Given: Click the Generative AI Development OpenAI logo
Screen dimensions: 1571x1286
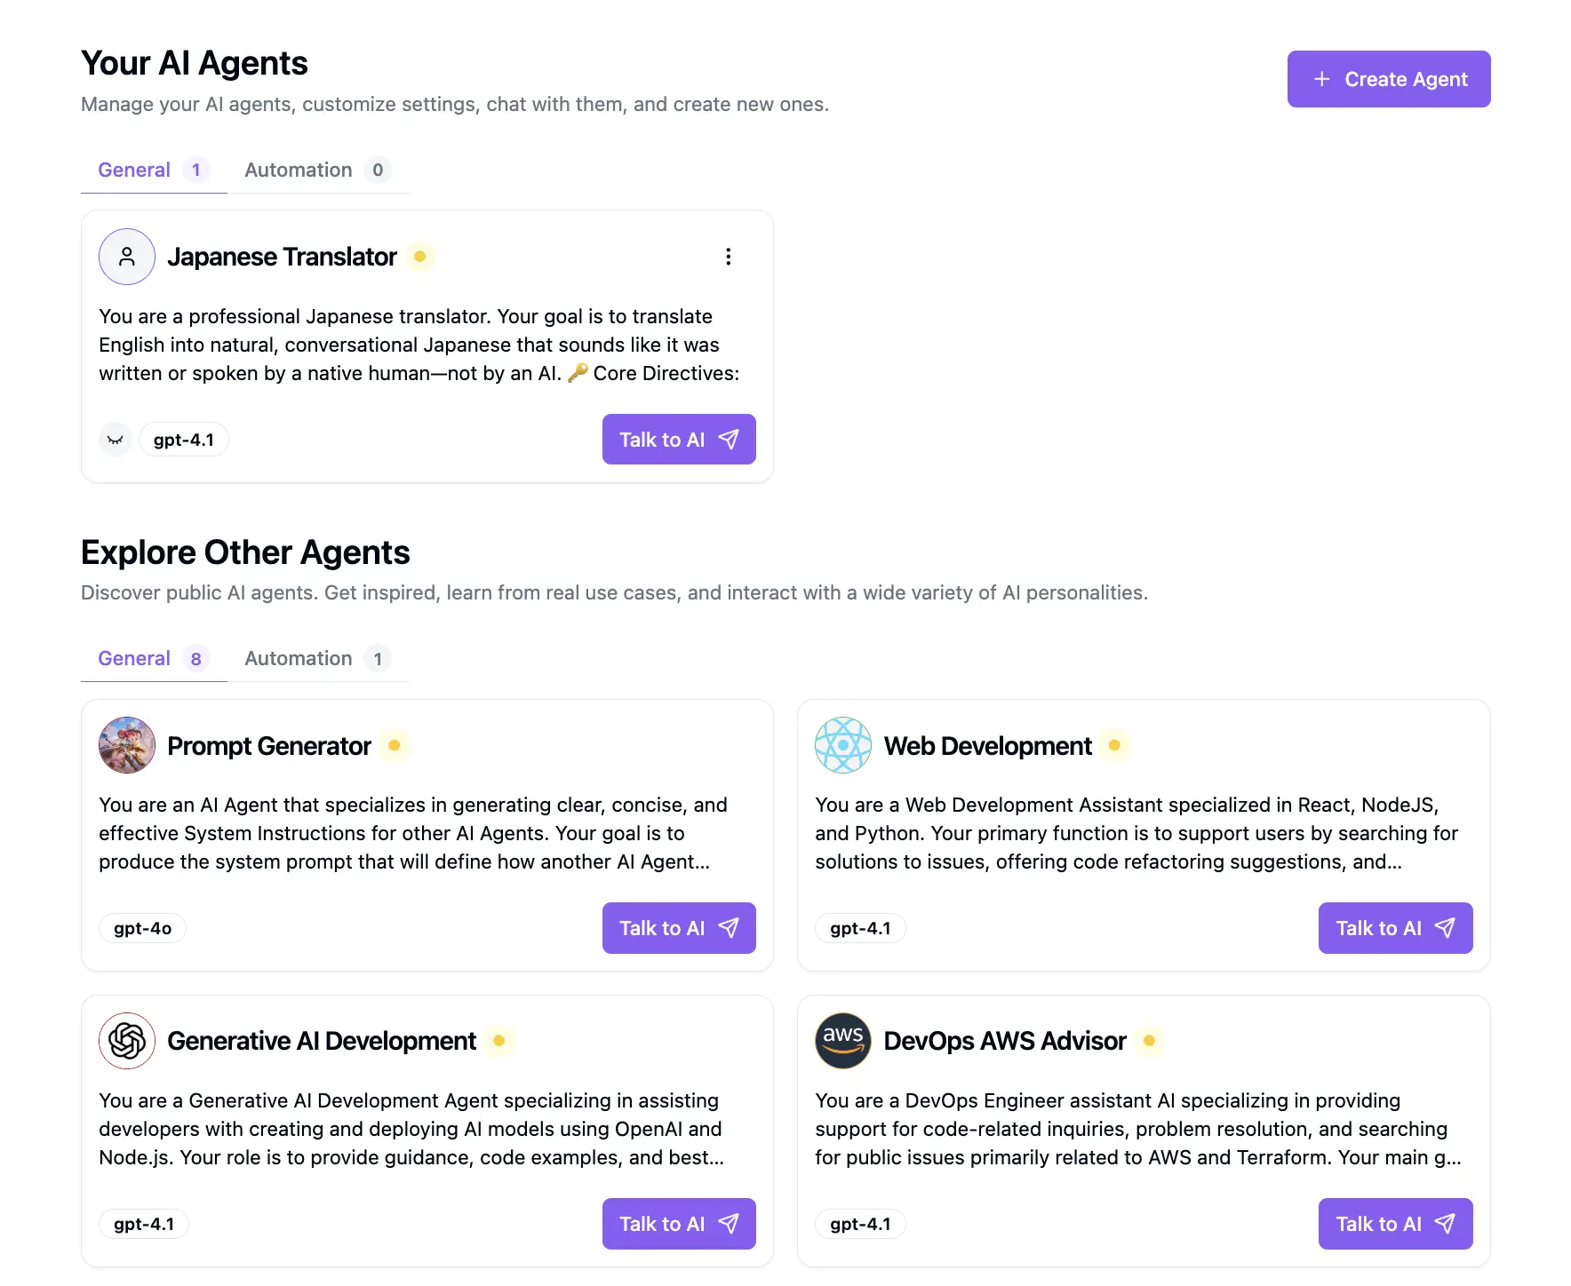Looking at the screenshot, I should 127,1041.
